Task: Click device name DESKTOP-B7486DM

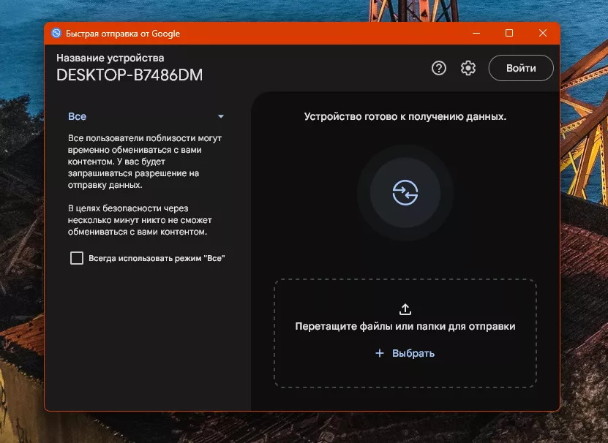Action: 130,75
